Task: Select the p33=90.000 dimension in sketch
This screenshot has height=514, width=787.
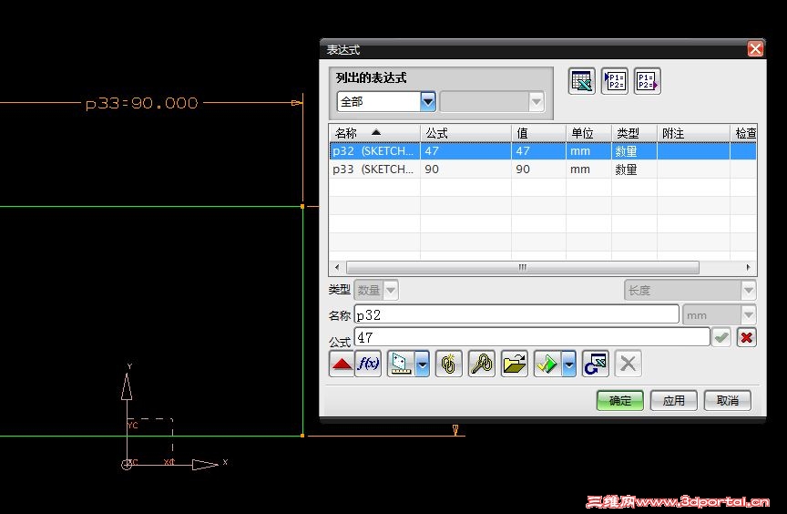Action: click(142, 103)
